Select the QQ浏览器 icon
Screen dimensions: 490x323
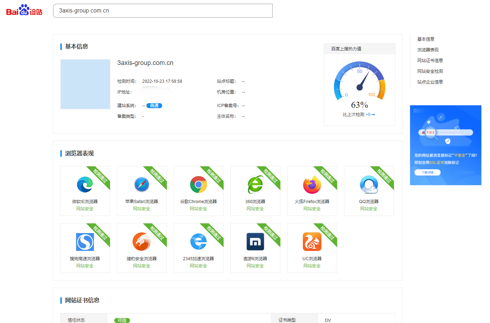click(369, 185)
